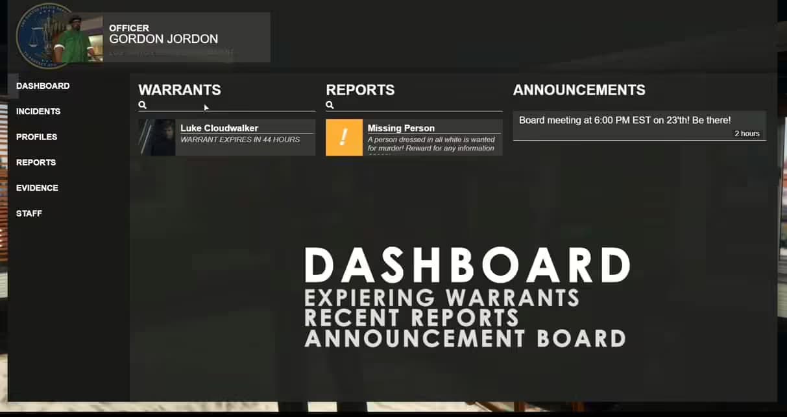This screenshot has height=417, width=787.
Task: Open the Incidents section in sidebar
Action: tap(38, 112)
